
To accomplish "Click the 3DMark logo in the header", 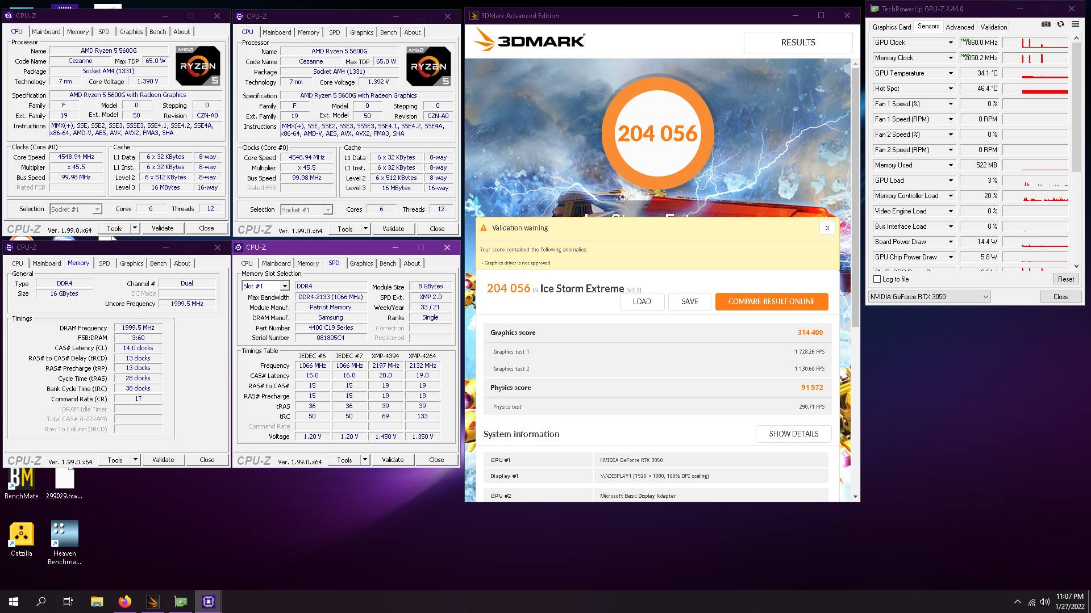I will point(530,40).
